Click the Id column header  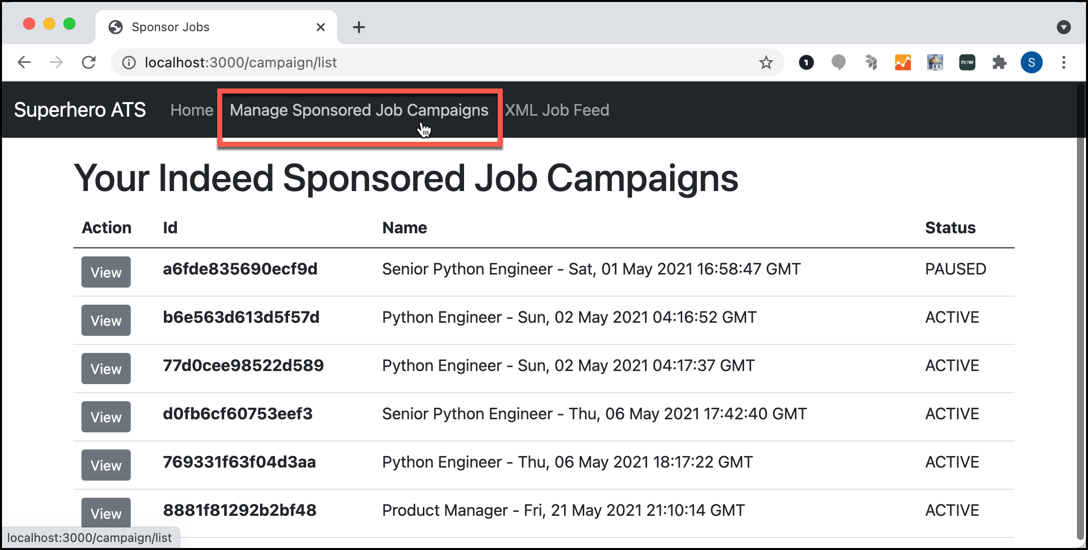click(170, 228)
